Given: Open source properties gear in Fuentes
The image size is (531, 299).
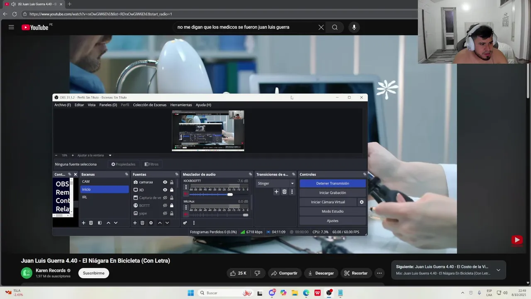Looking at the screenshot, I should 151,223.
